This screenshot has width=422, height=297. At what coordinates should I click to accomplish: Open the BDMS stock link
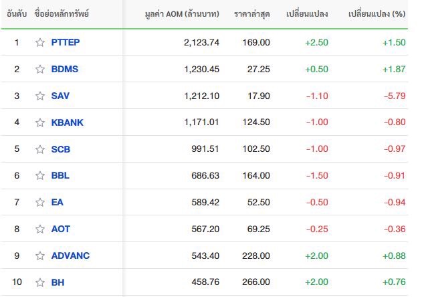click(65, 69)
